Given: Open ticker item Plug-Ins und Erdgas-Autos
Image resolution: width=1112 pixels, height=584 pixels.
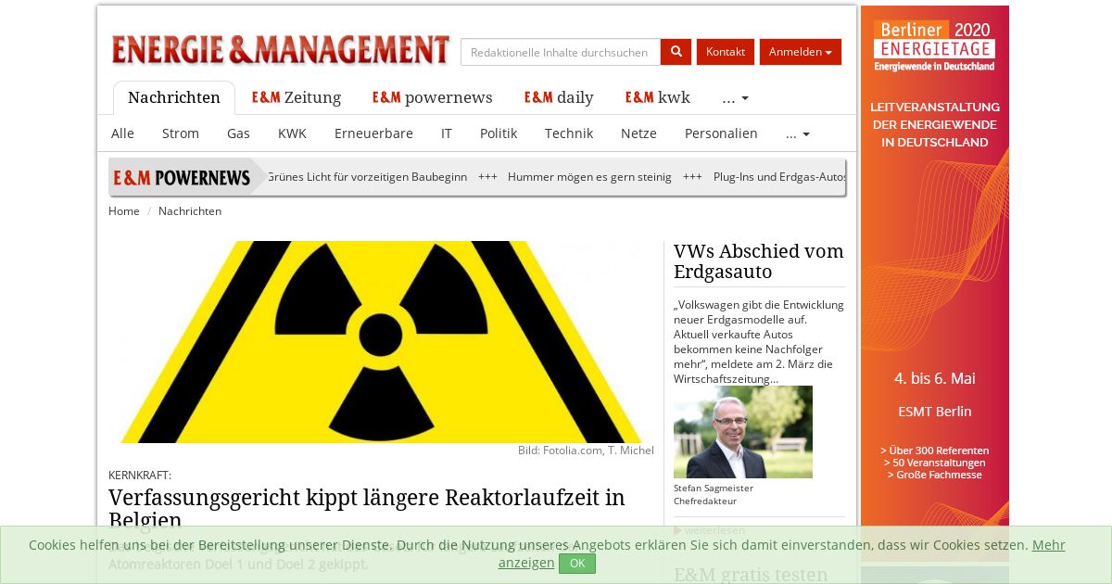Looking at the screenshot, I should tap(779, 177).
